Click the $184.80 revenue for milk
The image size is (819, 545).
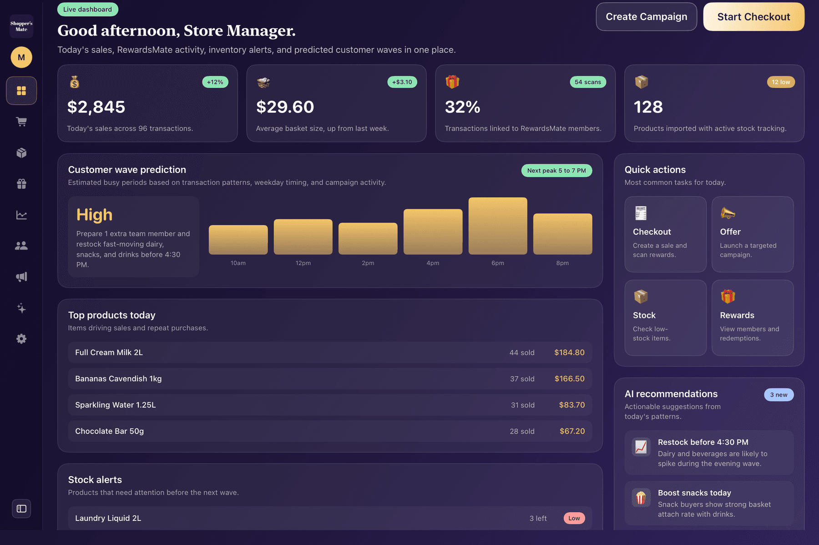569,353
